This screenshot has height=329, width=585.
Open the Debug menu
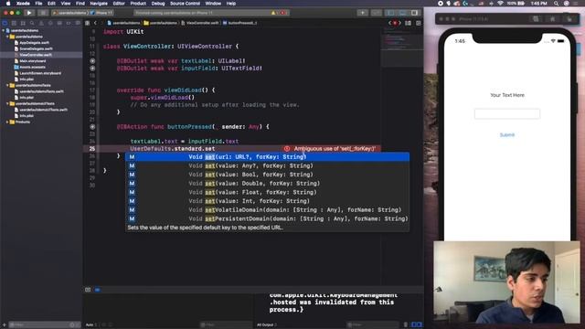point(158,4)
